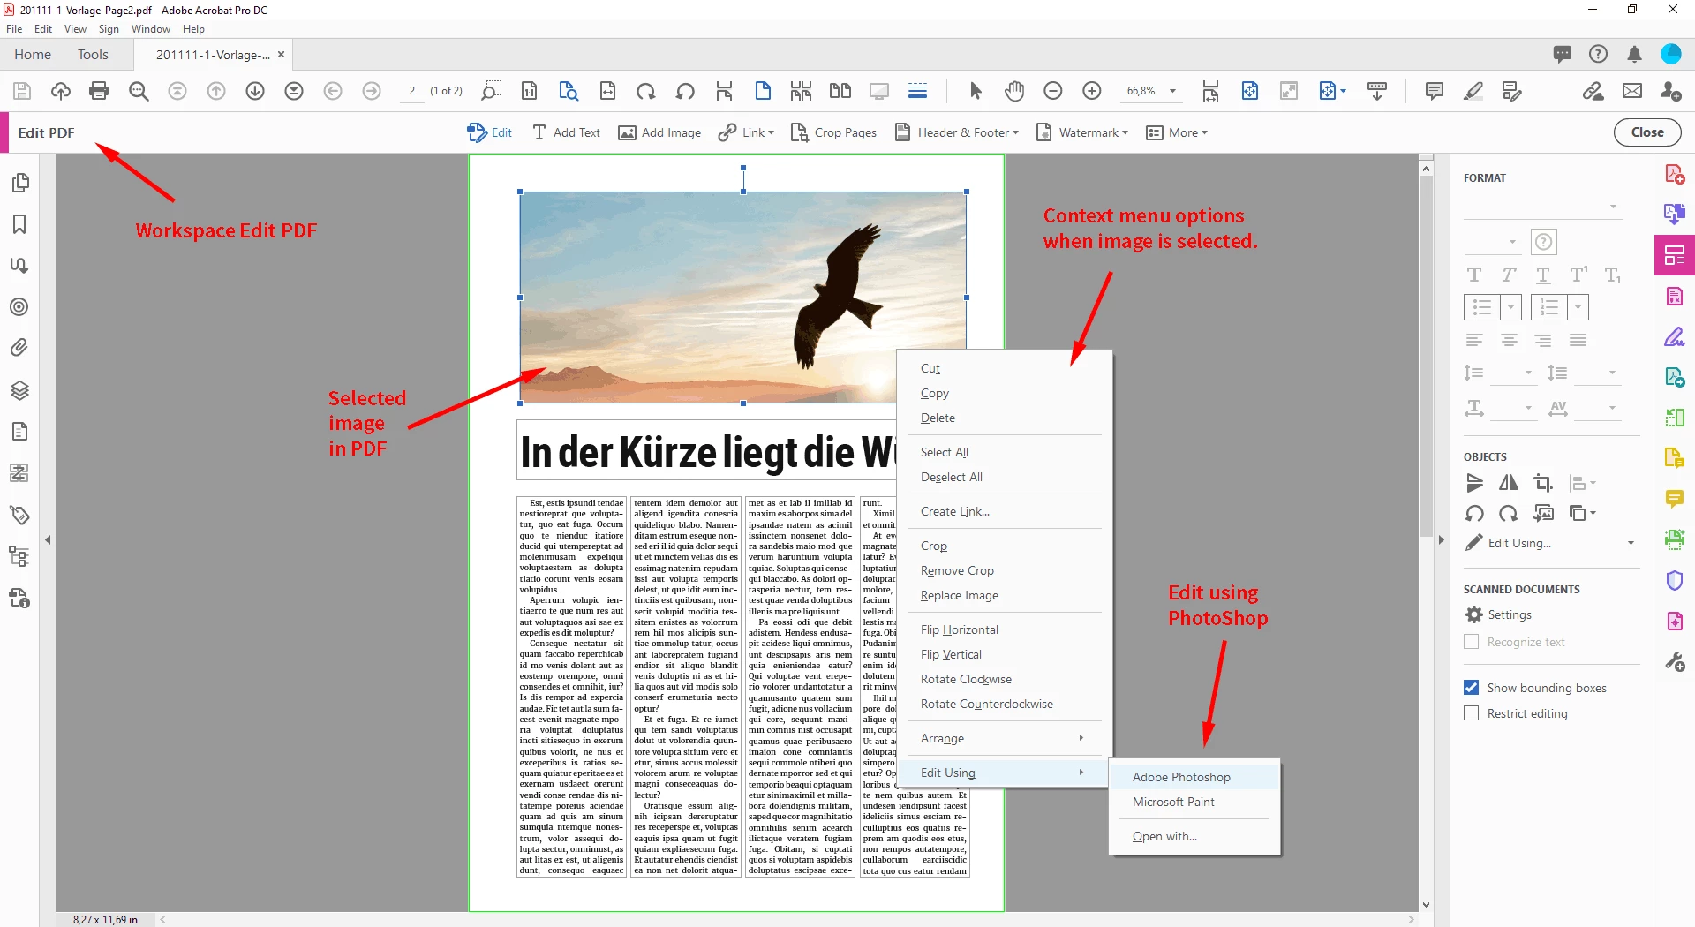Click the Replace Image icon in Objects
Screen dimensions: 1695x927
pos(1543,513)
